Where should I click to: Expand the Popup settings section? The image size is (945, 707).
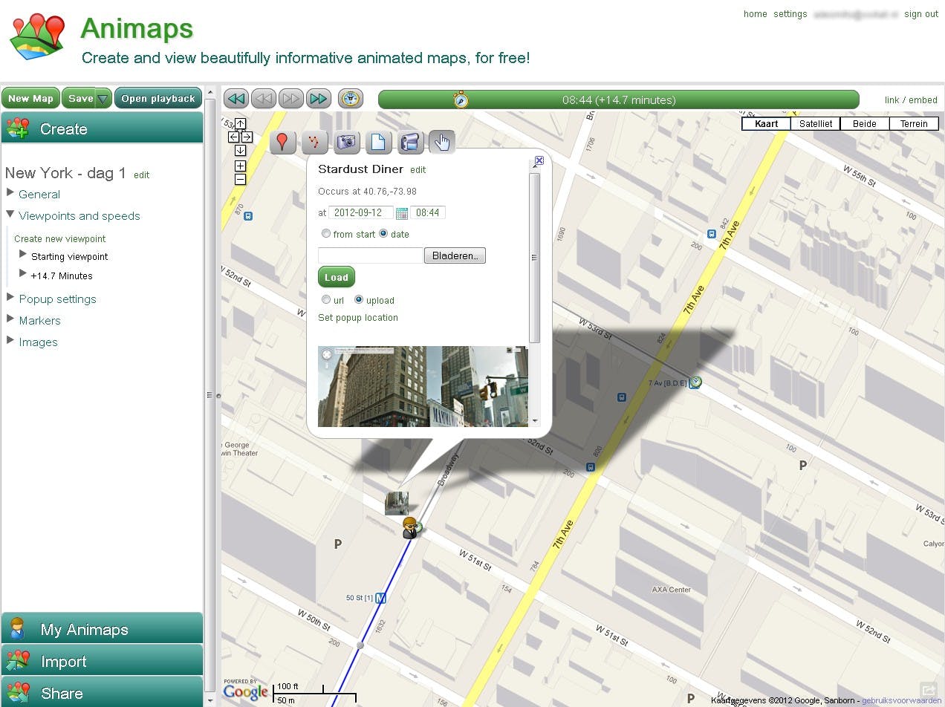click(10, 298)
